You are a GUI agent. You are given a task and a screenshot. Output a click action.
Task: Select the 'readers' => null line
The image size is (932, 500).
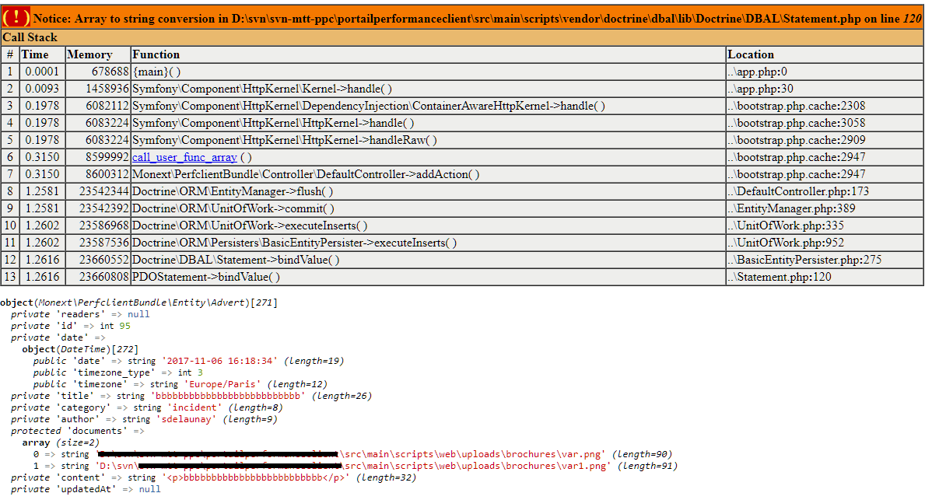[x=80, y=314]
